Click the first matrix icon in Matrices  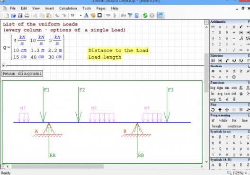point(213,61)
